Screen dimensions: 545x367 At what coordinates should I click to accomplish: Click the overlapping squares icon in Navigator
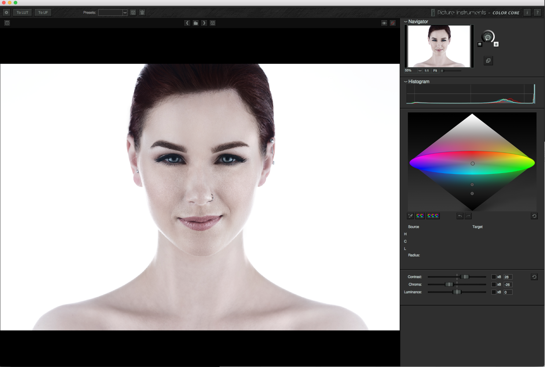[488, 61]
